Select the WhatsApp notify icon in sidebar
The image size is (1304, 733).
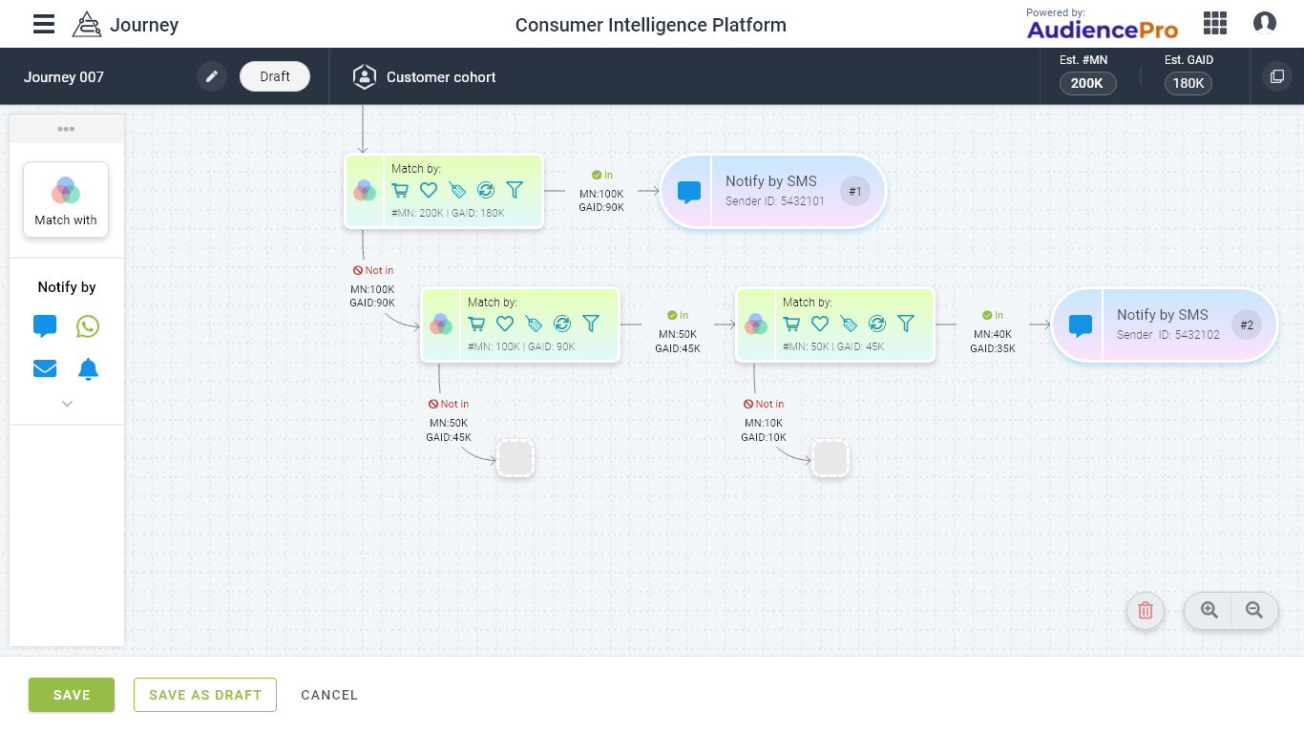[x=88, y=326]
